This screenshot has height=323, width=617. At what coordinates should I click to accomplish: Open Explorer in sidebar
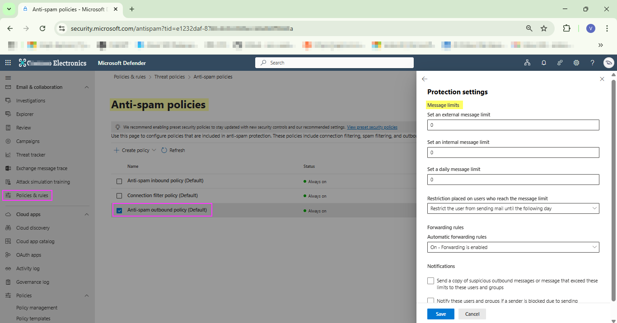pyautogui.click(x=25, y=114)
